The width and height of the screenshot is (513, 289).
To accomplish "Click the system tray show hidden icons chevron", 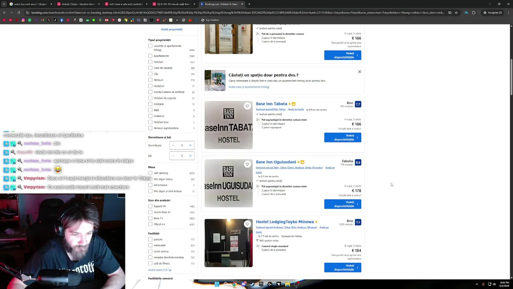I will 477,284.
